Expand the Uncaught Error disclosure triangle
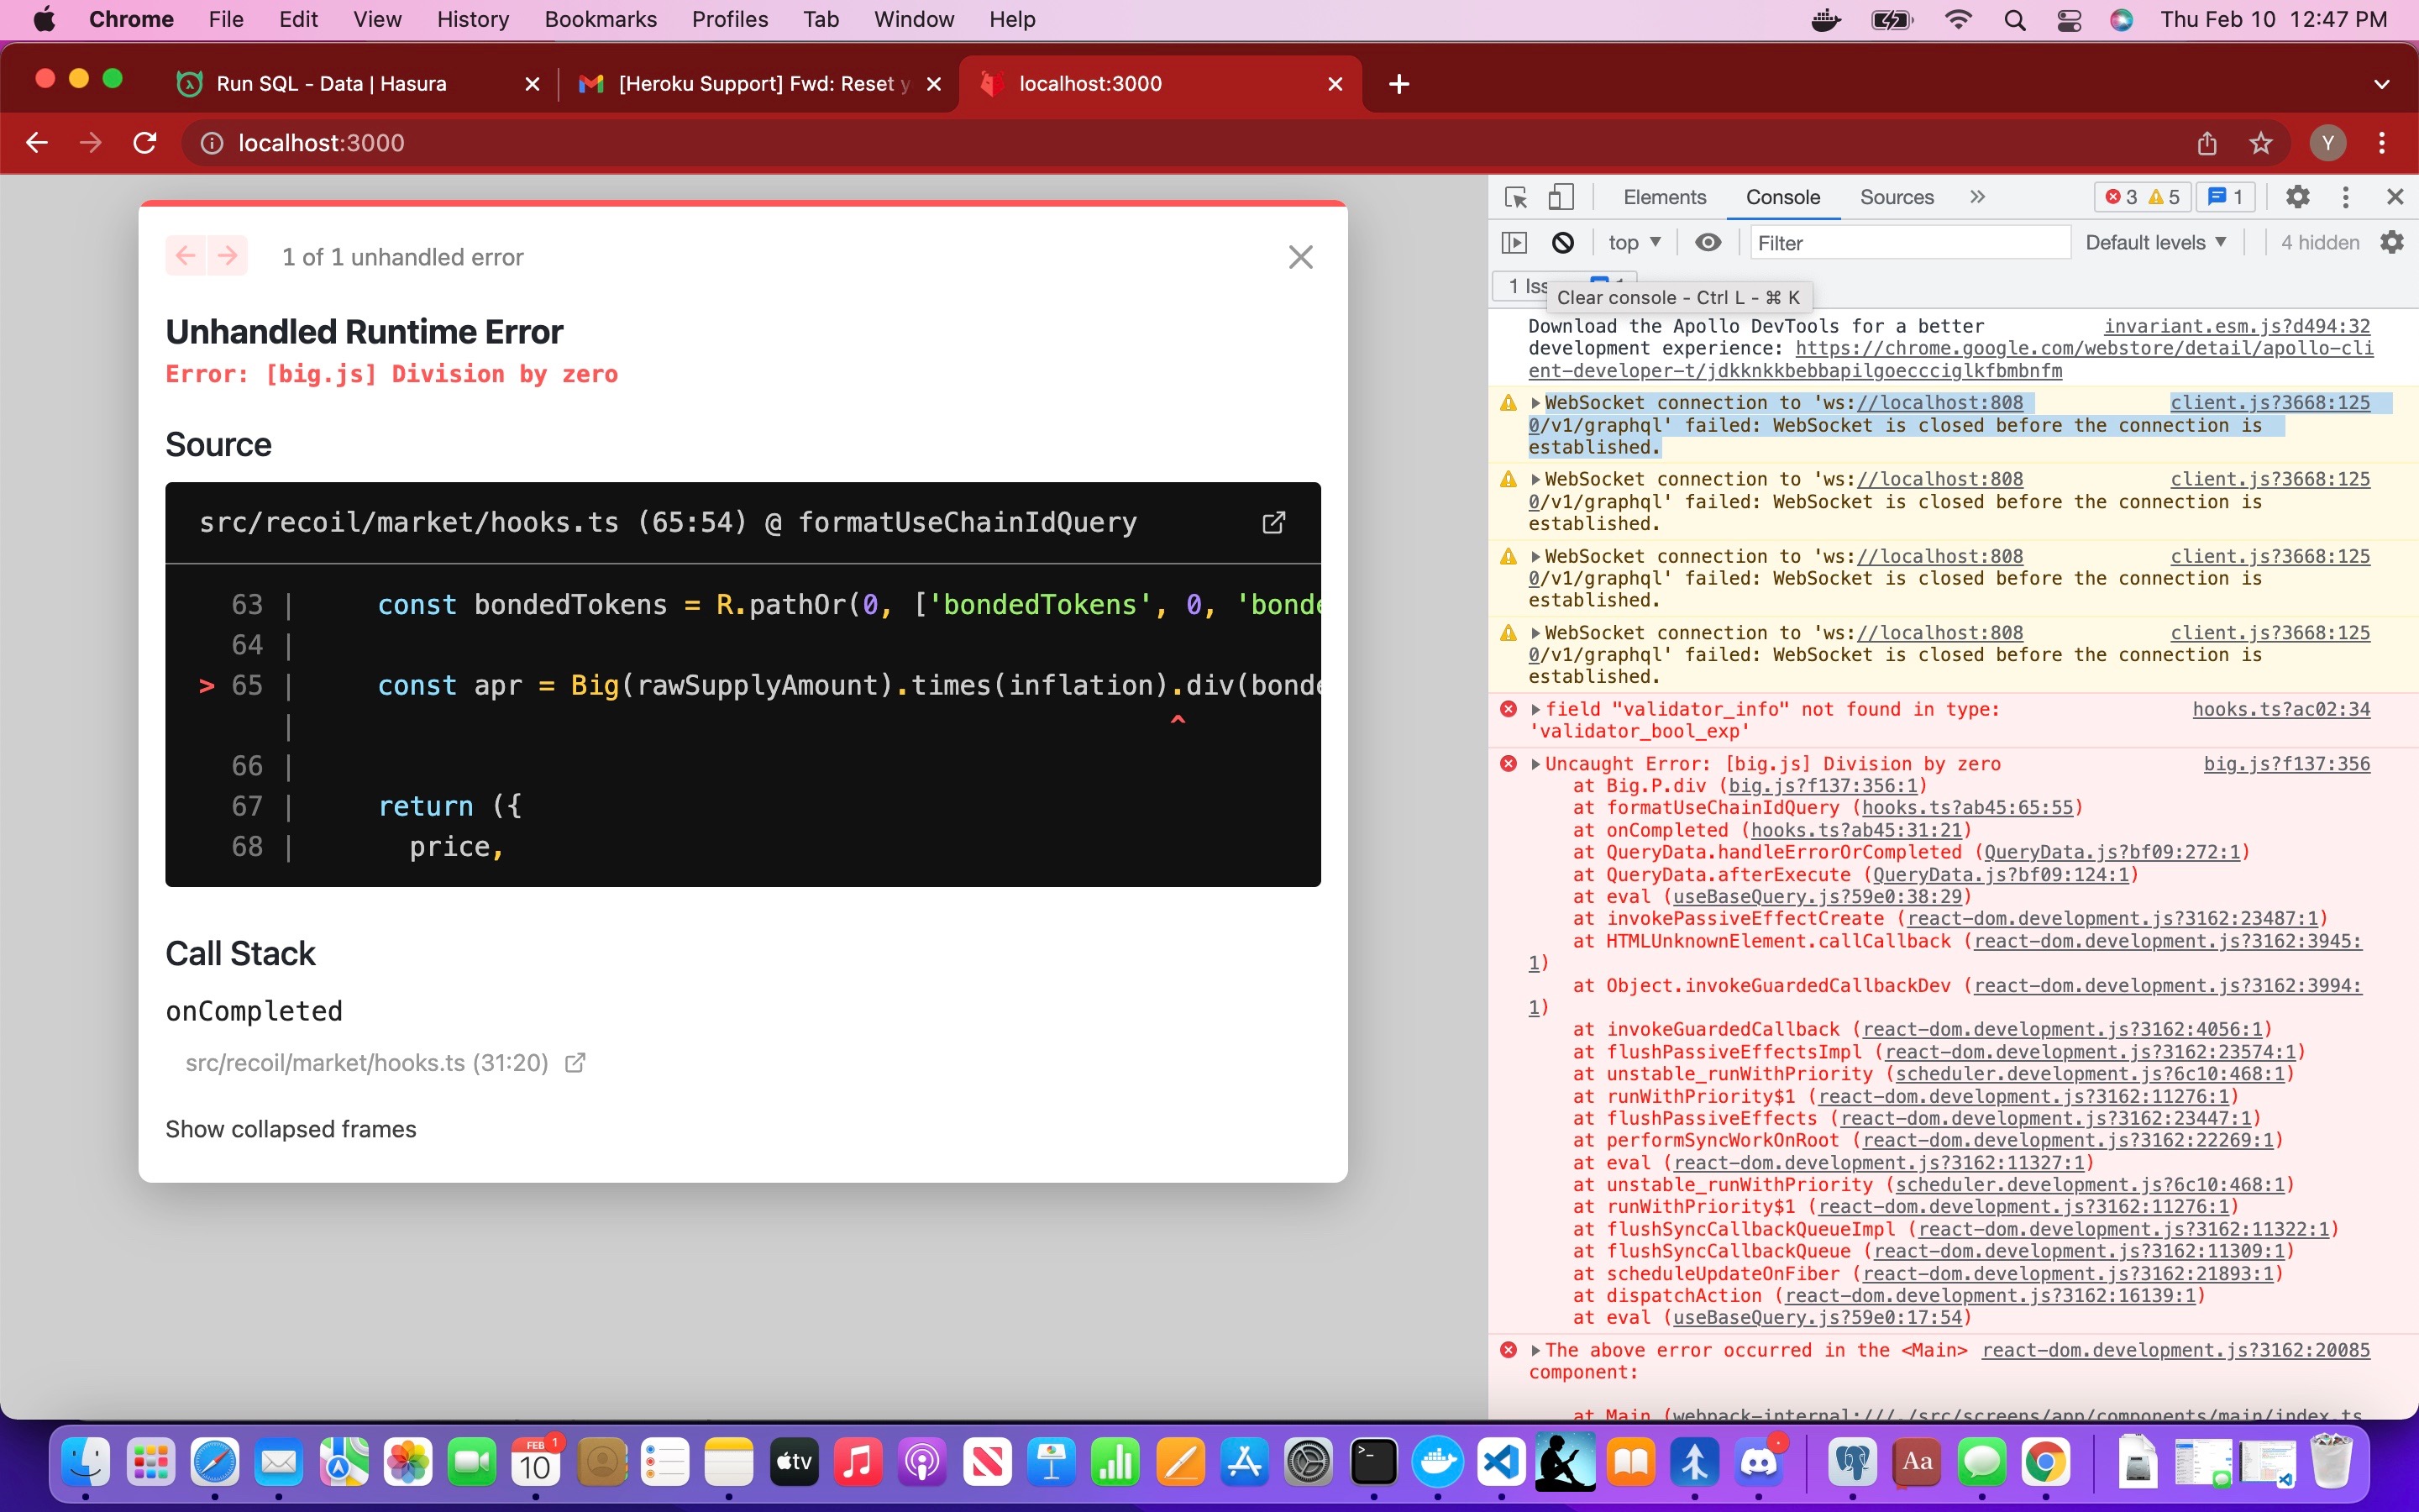Screen dimensions: 2419x1512 click(1536, 763)
